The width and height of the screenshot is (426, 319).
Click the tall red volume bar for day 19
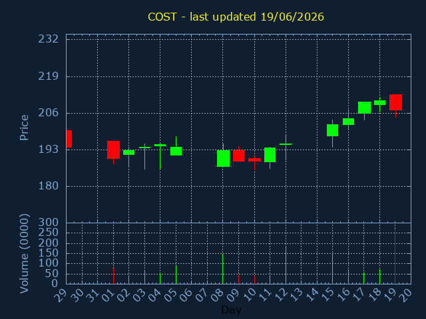coord(395,256)
